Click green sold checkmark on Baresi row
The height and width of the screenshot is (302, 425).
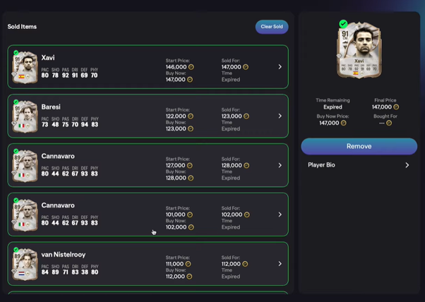click(16, 102)
